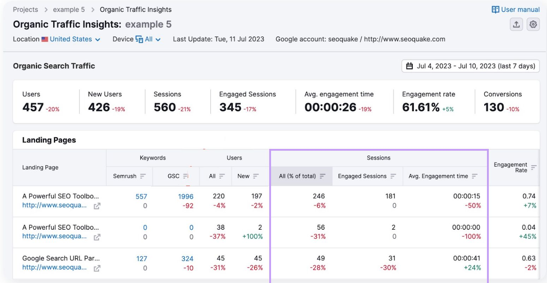This screenshot has width=547, height=283.
Task: Navigate to Projects via breadcrumb
Action: pyautogui.click(x=25, y=10)
